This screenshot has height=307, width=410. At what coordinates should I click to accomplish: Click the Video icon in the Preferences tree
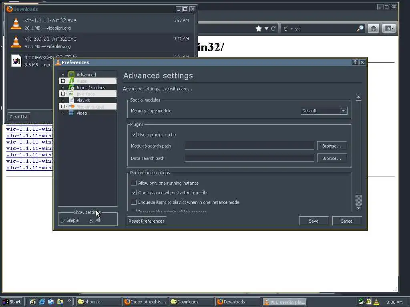71,113
